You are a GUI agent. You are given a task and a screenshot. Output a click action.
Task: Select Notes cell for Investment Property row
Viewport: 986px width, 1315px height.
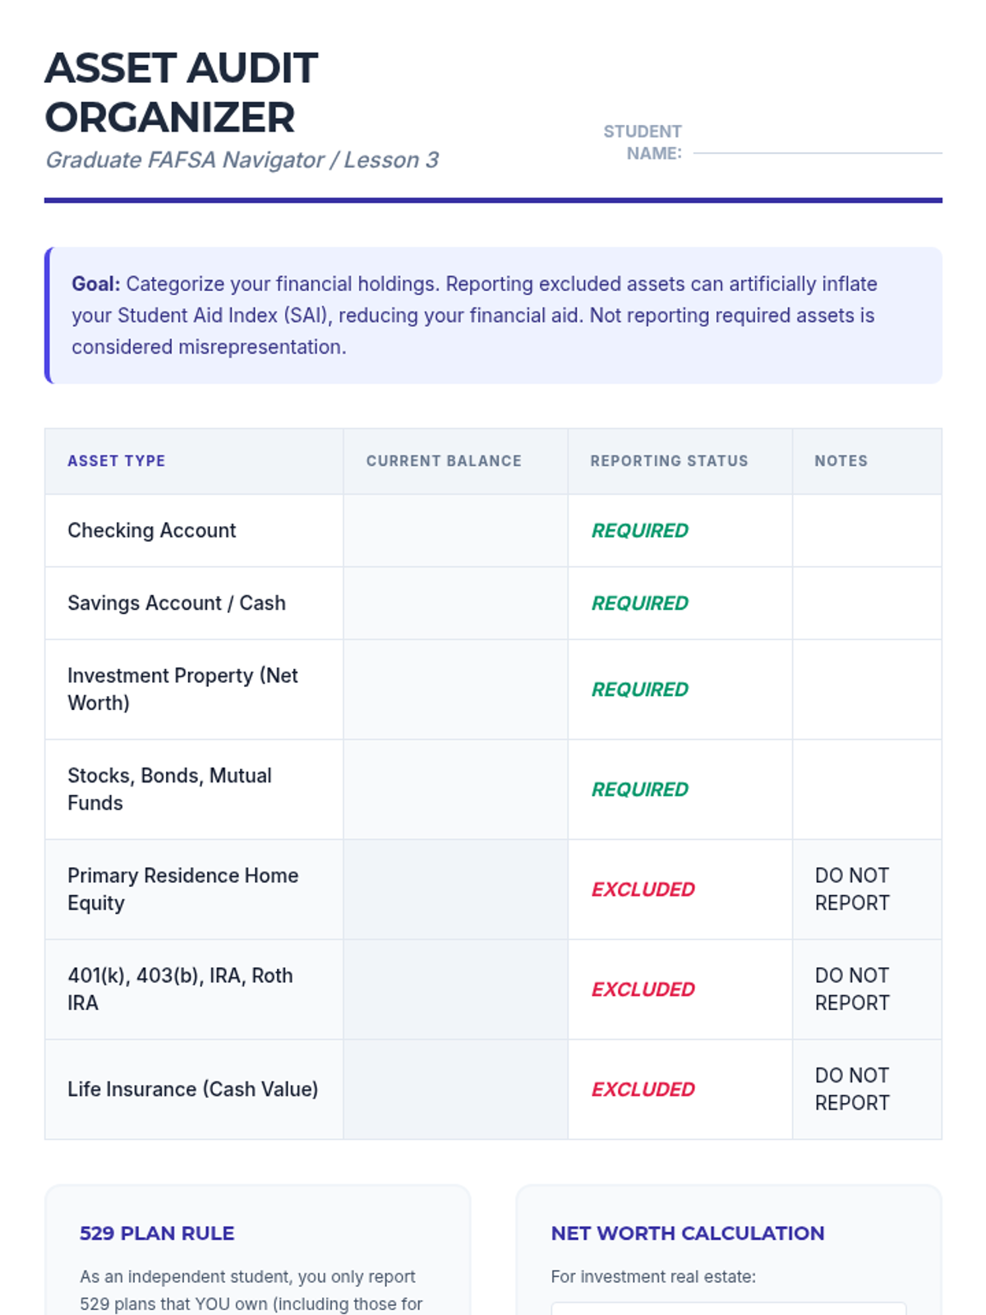click(867, 689)
